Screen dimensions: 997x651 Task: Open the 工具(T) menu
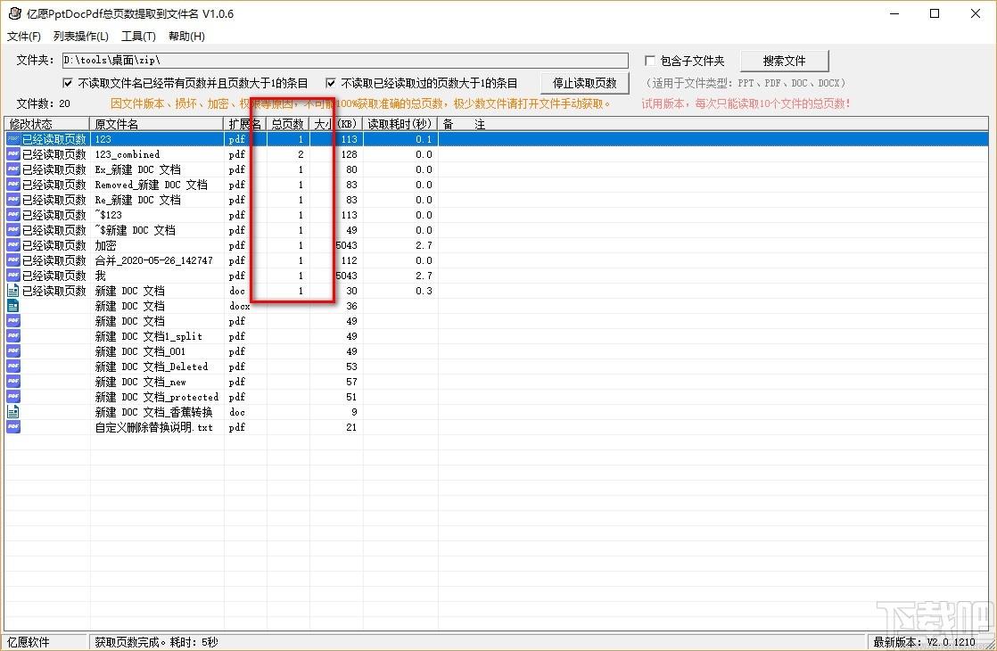[138, 37]
